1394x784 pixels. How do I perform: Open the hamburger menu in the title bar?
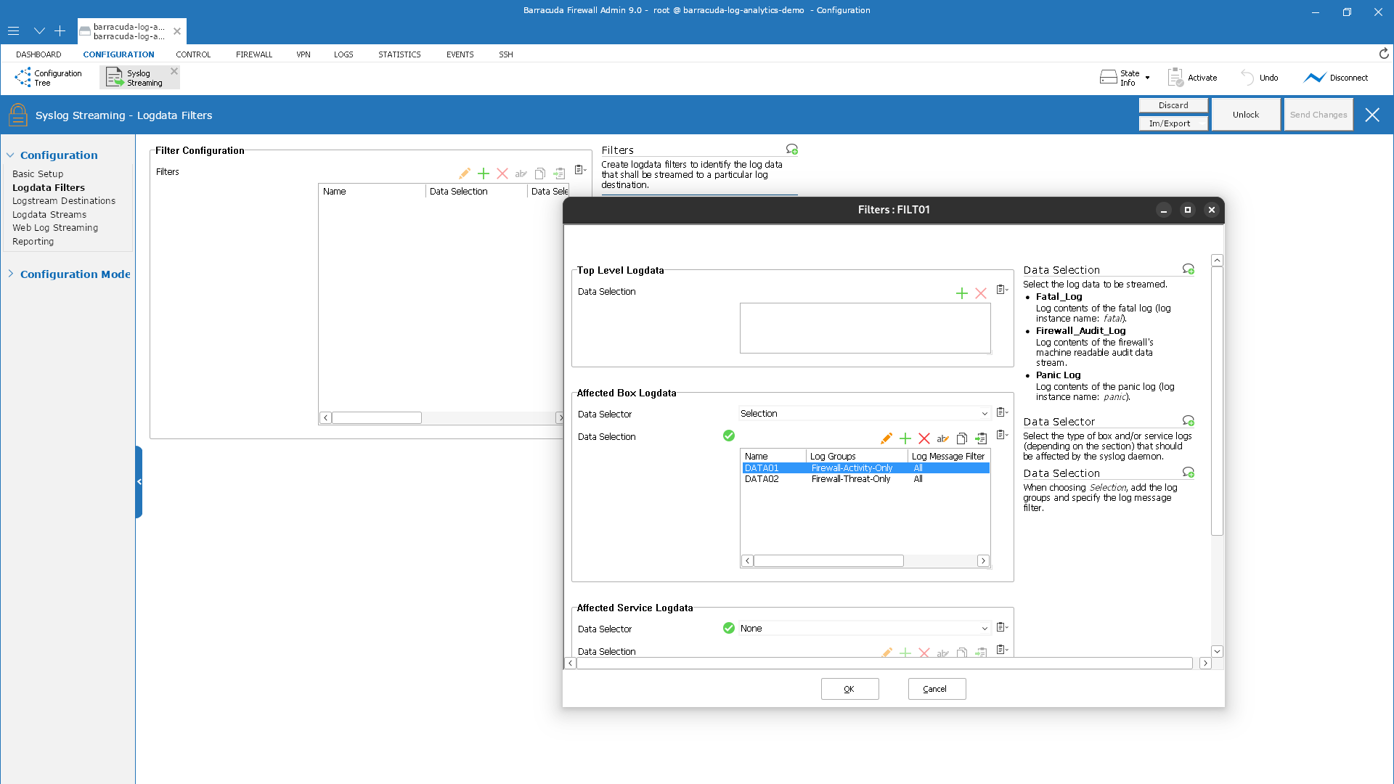13,31
